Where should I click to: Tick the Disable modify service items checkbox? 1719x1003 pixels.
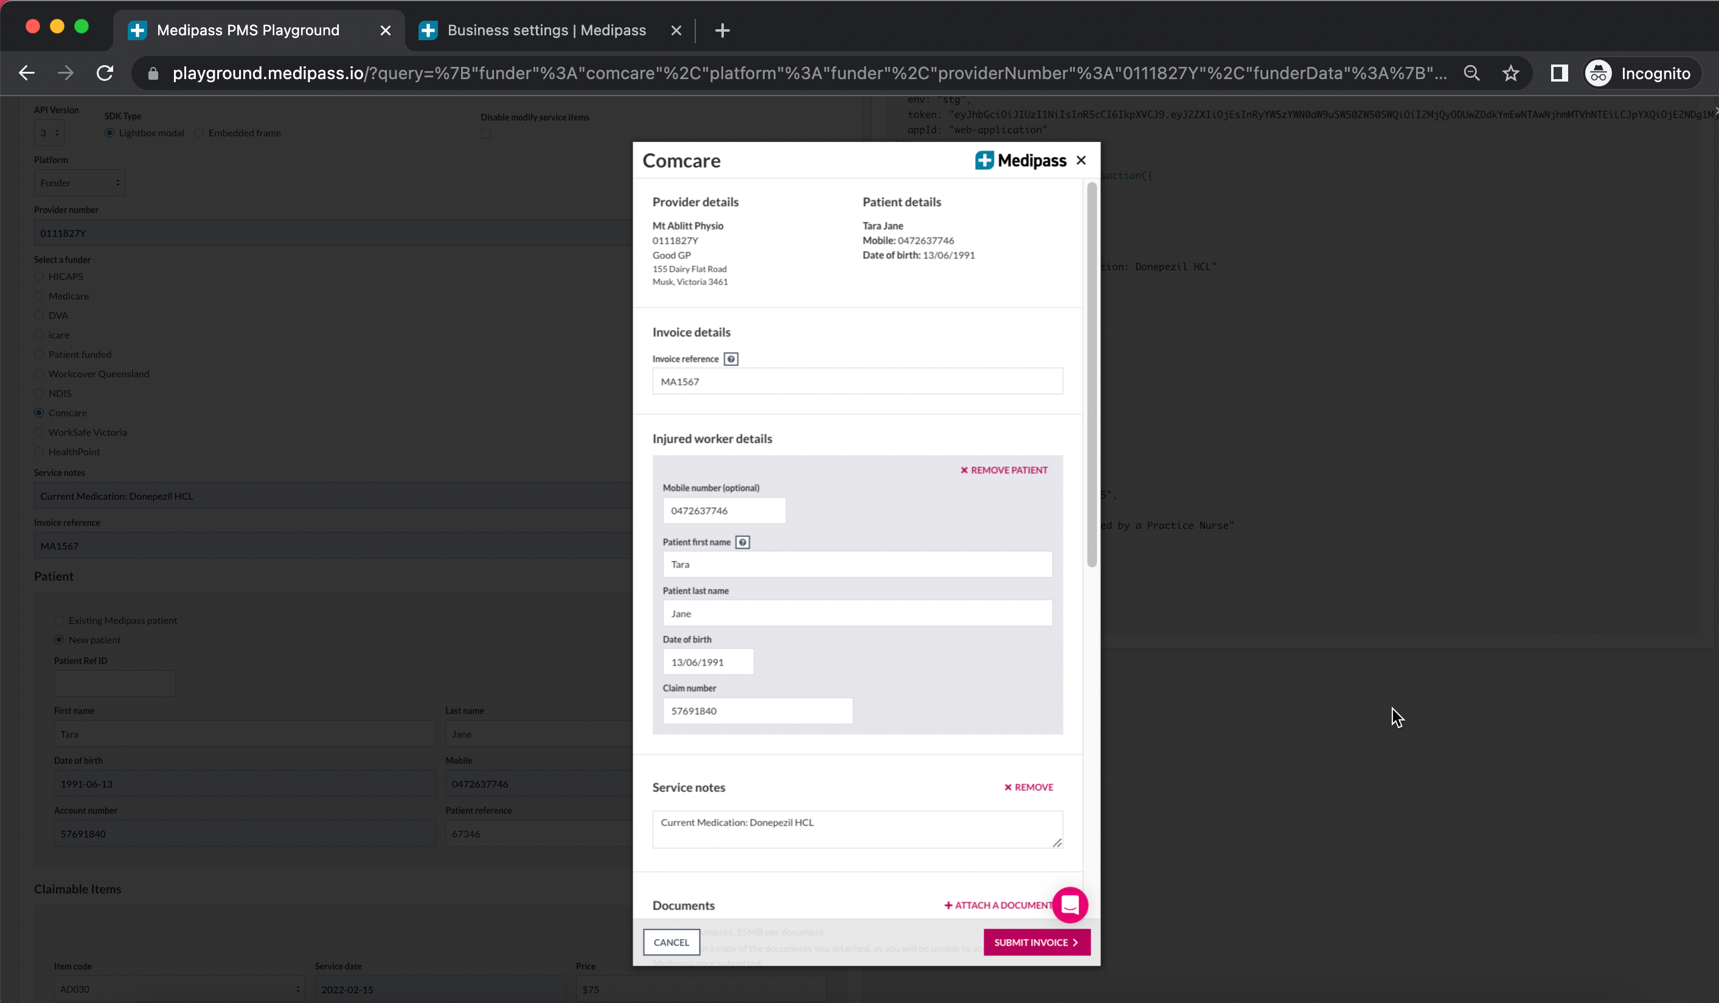(485, 135)
